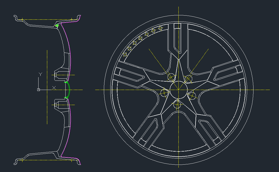Click the UCS Y axis label
279x172 pixels.
coord(41,74)
